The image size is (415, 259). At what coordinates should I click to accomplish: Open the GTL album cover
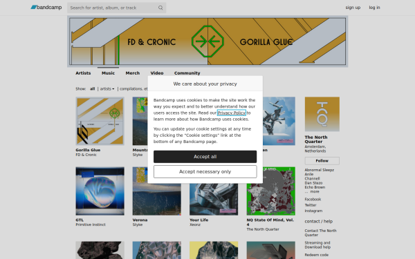pos(100,191)
